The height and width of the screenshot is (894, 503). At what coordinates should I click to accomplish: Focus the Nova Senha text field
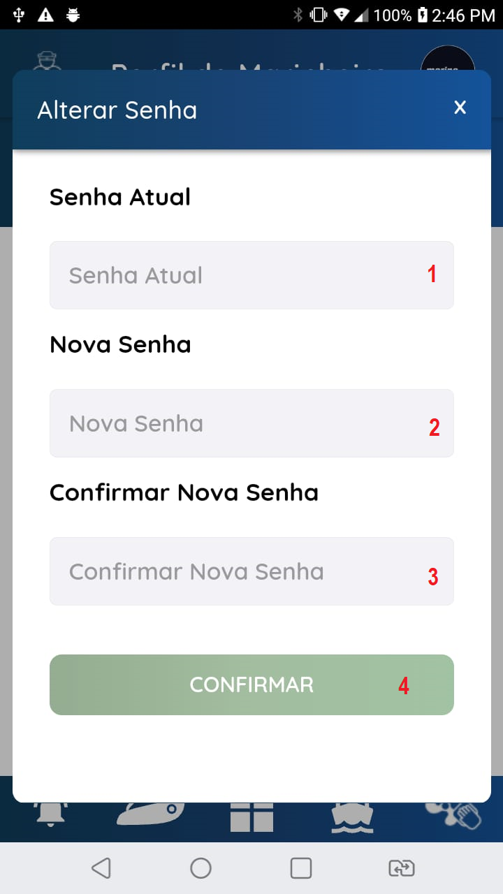tap(251, 423)
